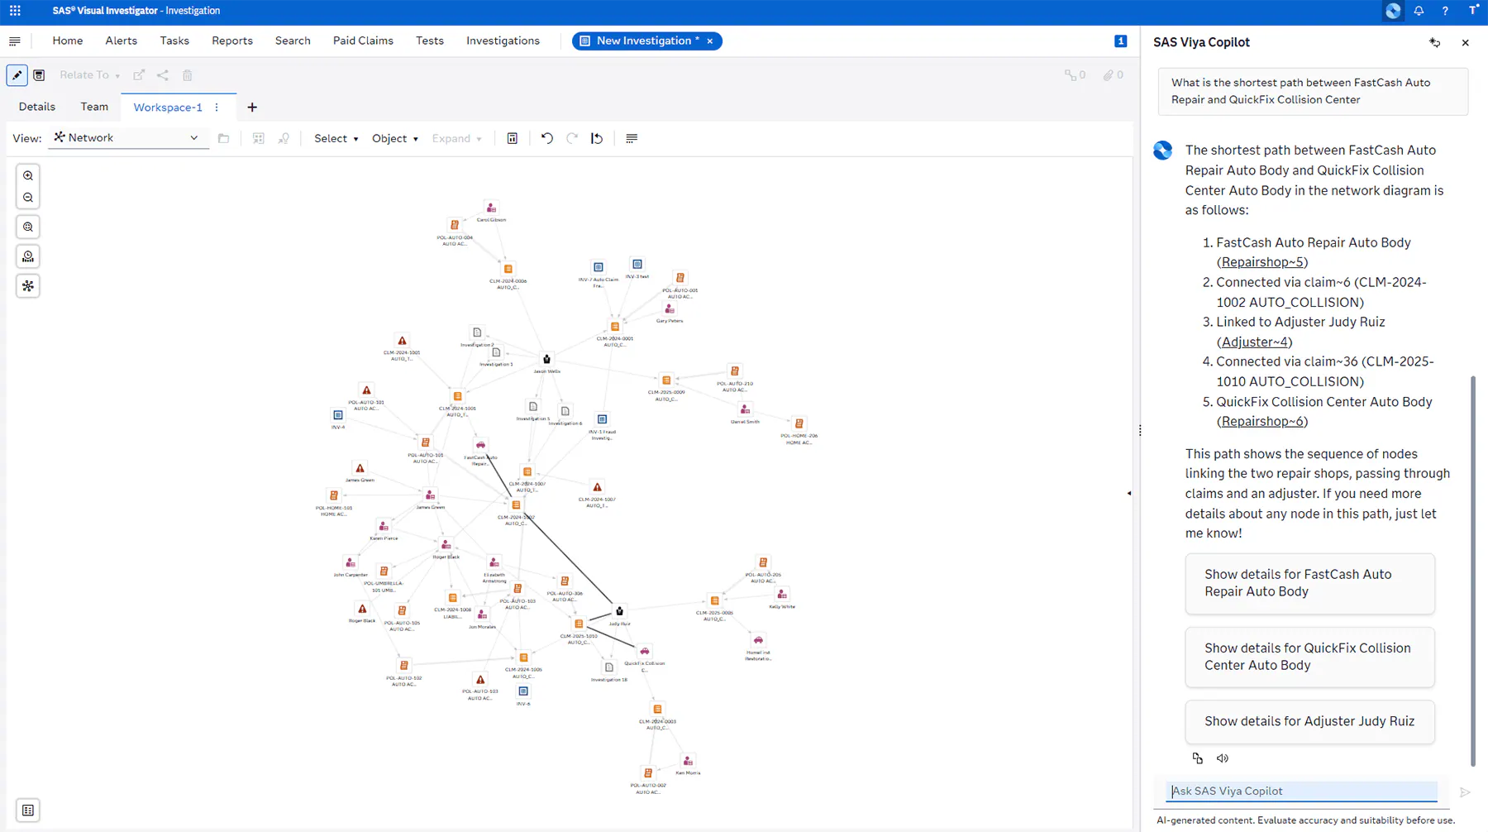This screenshot has height=832, width=1488.
Task: Click the Copilot chat scrollbar
Action: pos(1473,571)
